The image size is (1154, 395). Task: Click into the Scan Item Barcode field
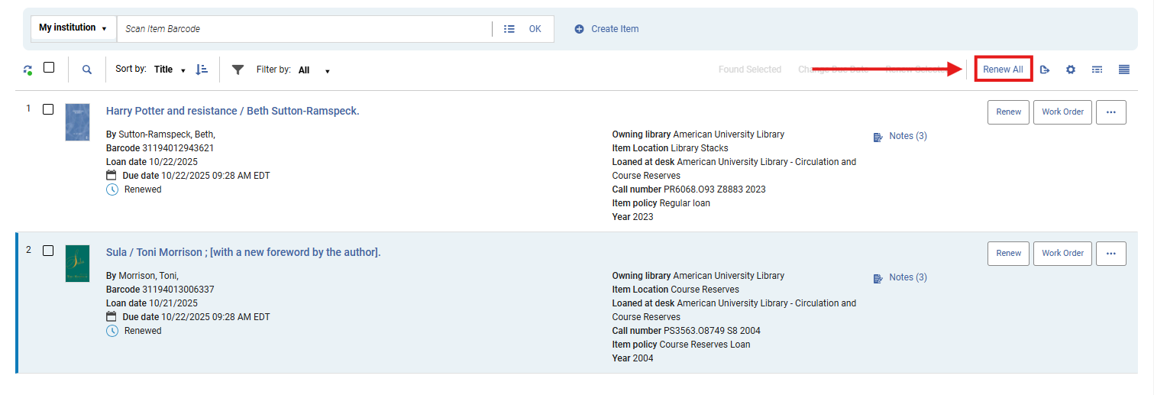(305, 29)
